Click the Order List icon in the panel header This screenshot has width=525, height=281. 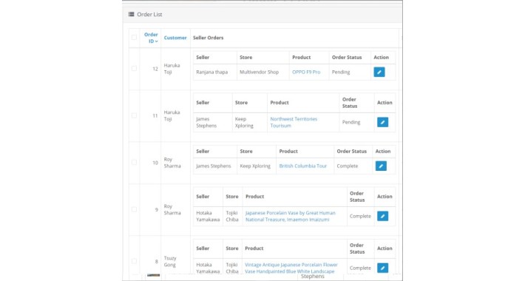pyautogui.click(x=132, y=14)
